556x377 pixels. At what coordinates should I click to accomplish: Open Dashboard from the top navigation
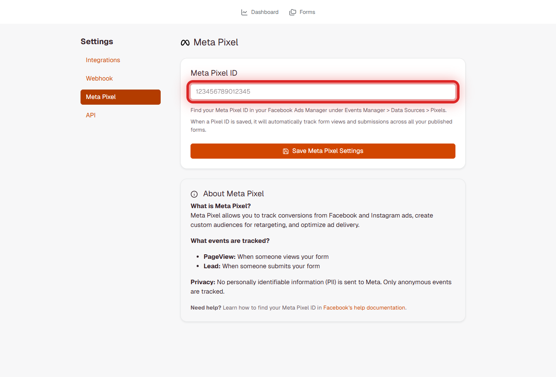pos(265,12)
